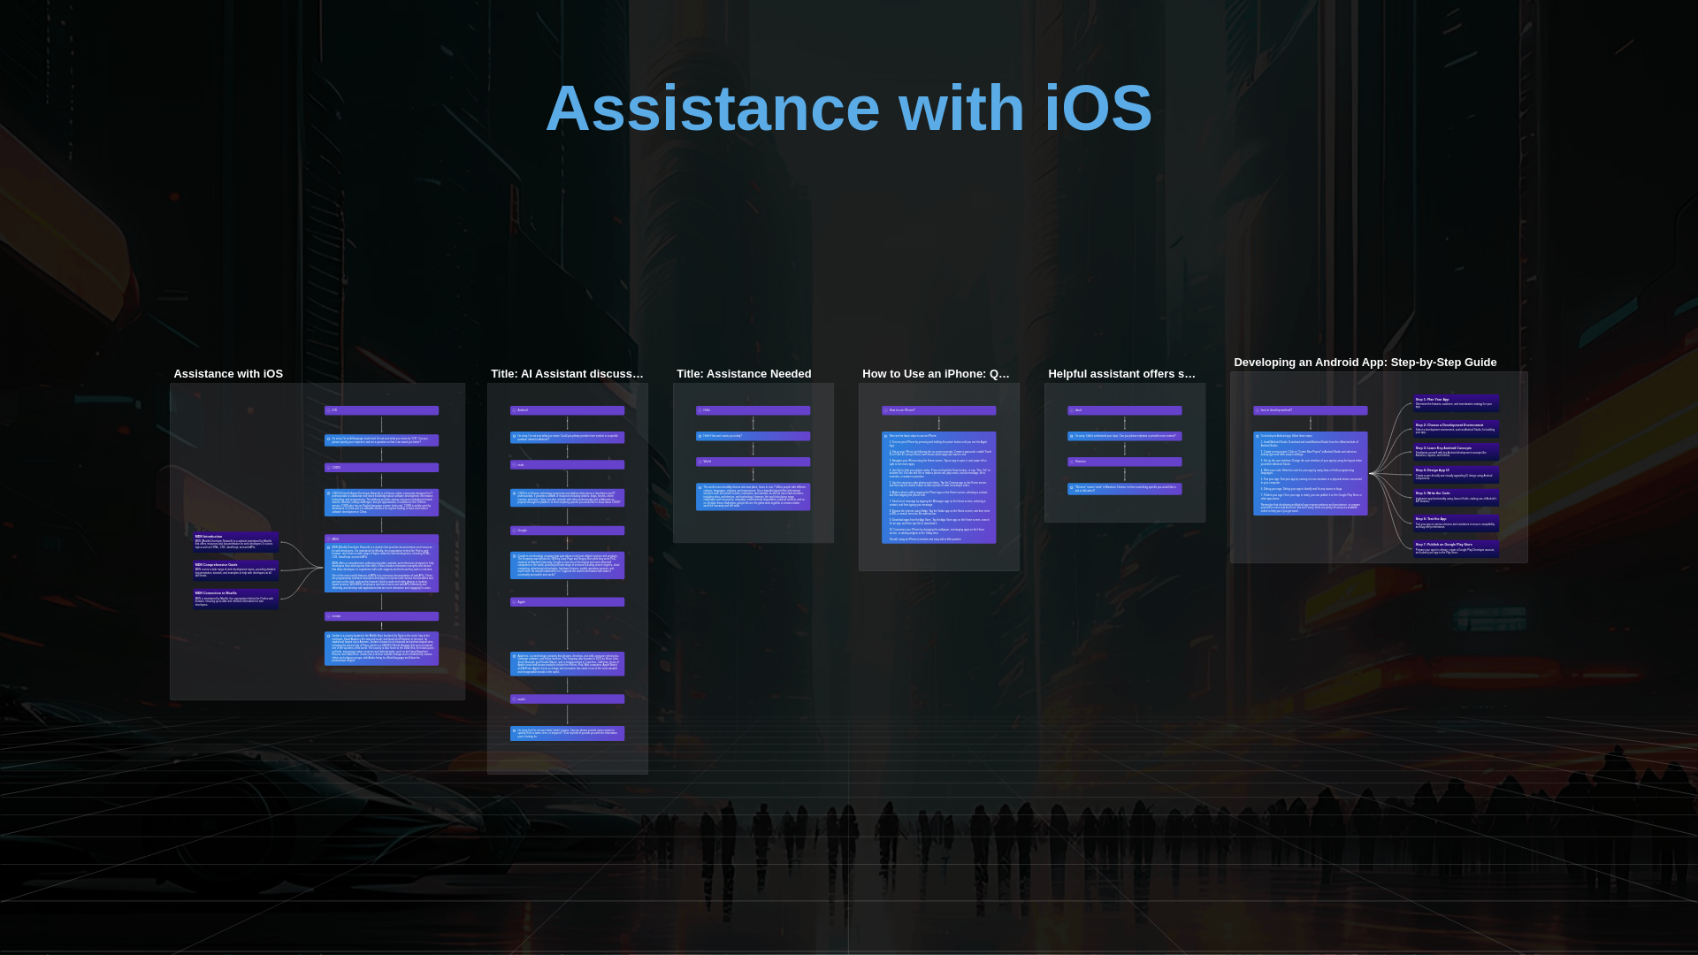Open the "Step 7: Publish on Google Play Store" node
The width and height of the screenshot is (1698, 955).
1457,549
